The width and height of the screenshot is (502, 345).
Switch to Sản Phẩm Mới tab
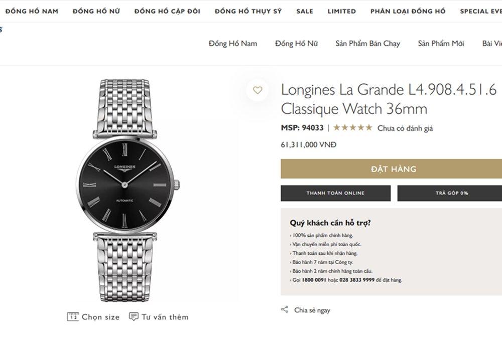(x=441, y=44)
